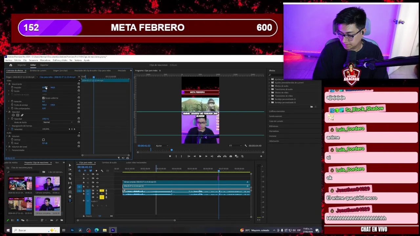This screenshot has width=420, height=236.
Task: Open the Program monitor button editor plus
Action: click(x=261, y=156)
